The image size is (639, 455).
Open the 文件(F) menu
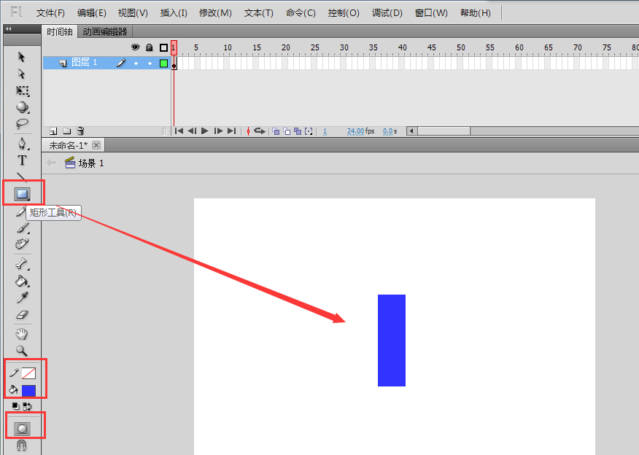(50, 13)
